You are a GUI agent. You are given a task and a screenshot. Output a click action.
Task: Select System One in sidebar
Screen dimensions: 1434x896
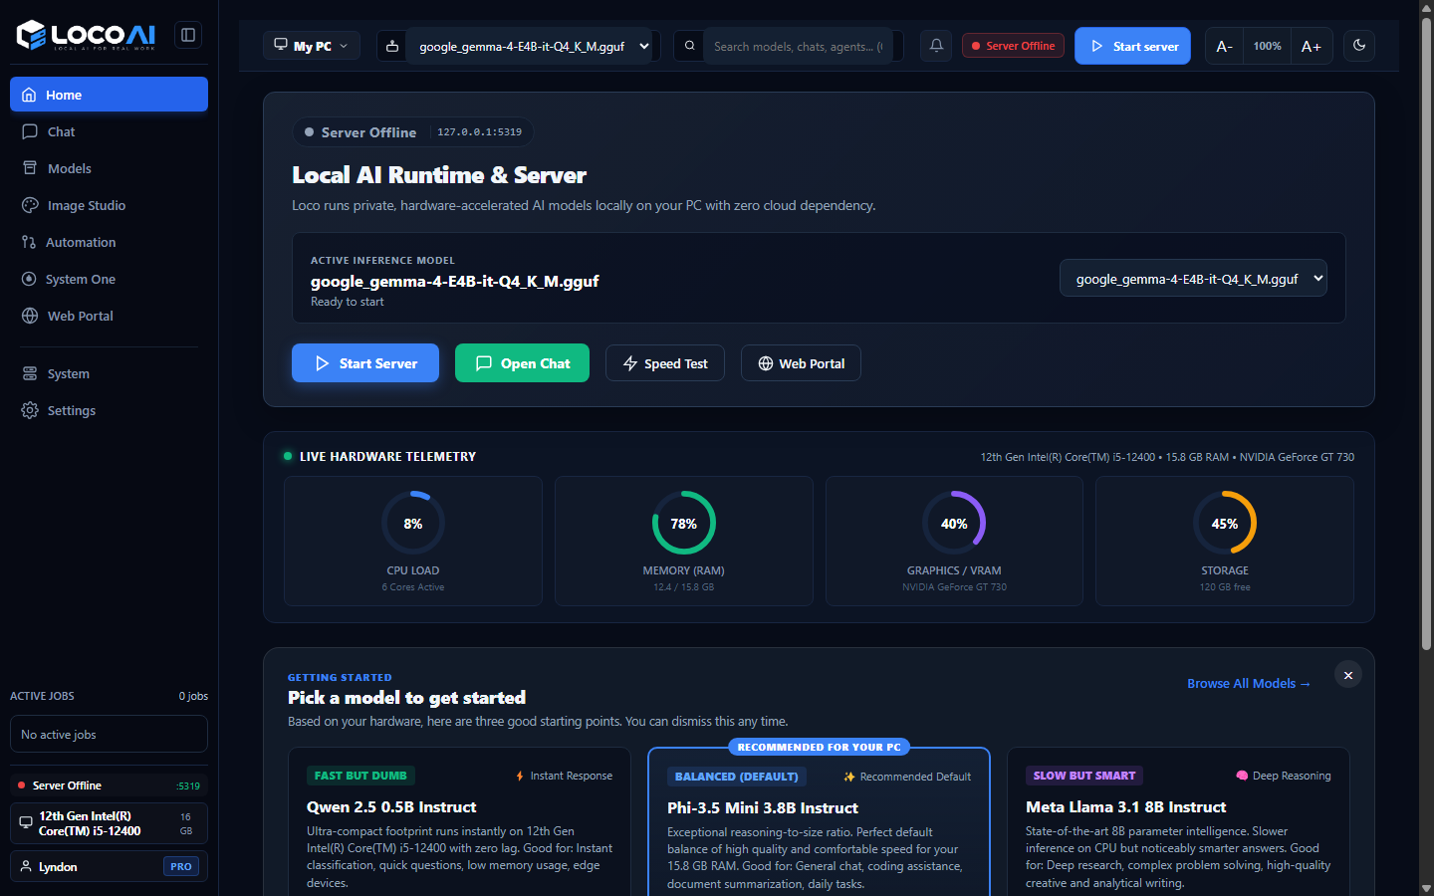[109, 279]
